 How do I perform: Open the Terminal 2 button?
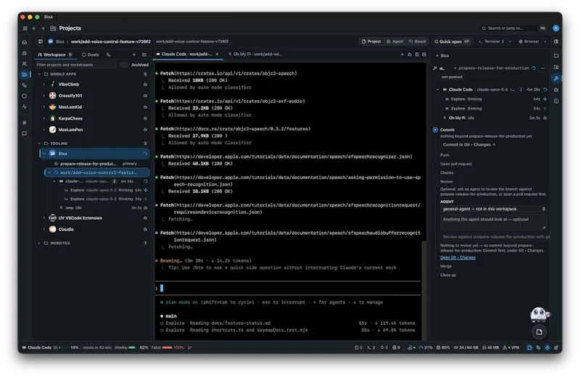pos(492,41)
